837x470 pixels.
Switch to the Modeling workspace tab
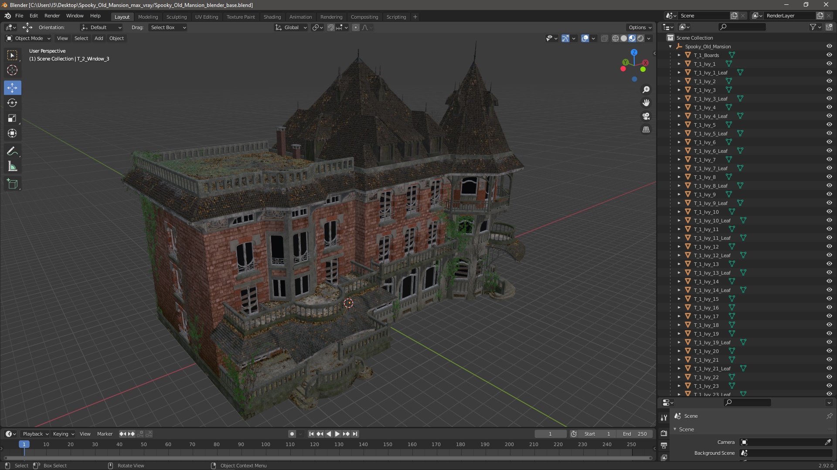point(148,17)
